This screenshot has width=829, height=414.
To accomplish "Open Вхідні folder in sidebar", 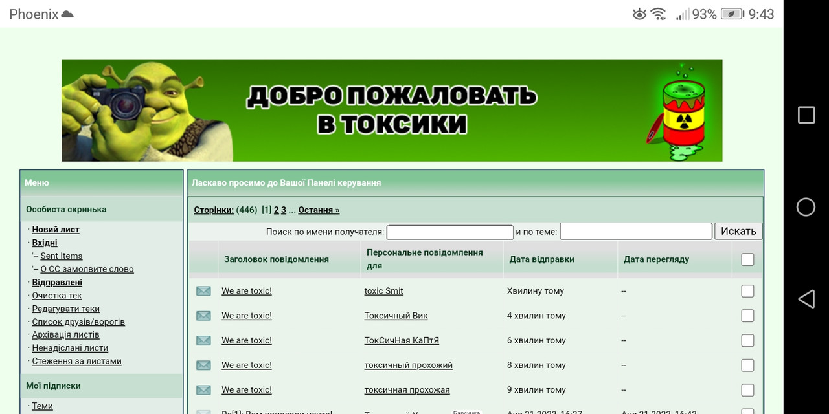I will point(45,243).
